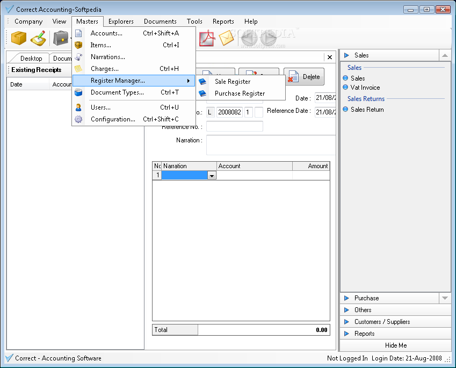Click the Reference Date input field
The image size is (456, 368).
coord(325,112)
